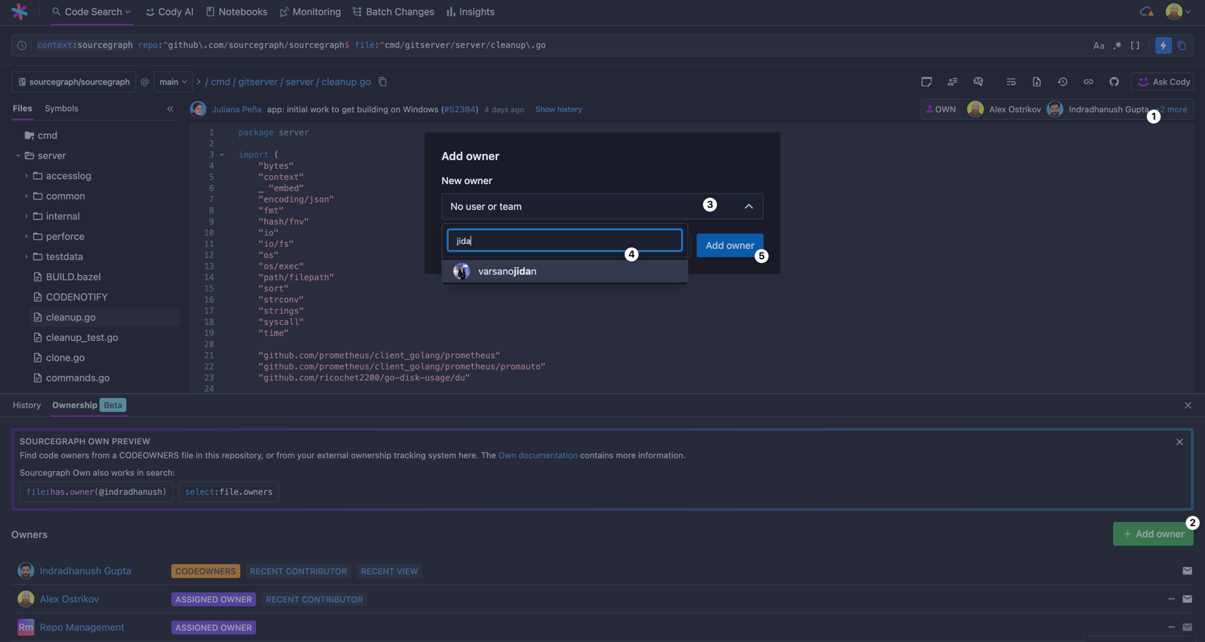Click the owner search field

point(564,240)
